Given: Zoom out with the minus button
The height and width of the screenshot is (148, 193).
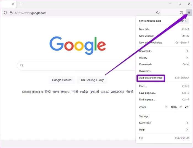Looking at the screenshot, I should click(x=166, y=107).
